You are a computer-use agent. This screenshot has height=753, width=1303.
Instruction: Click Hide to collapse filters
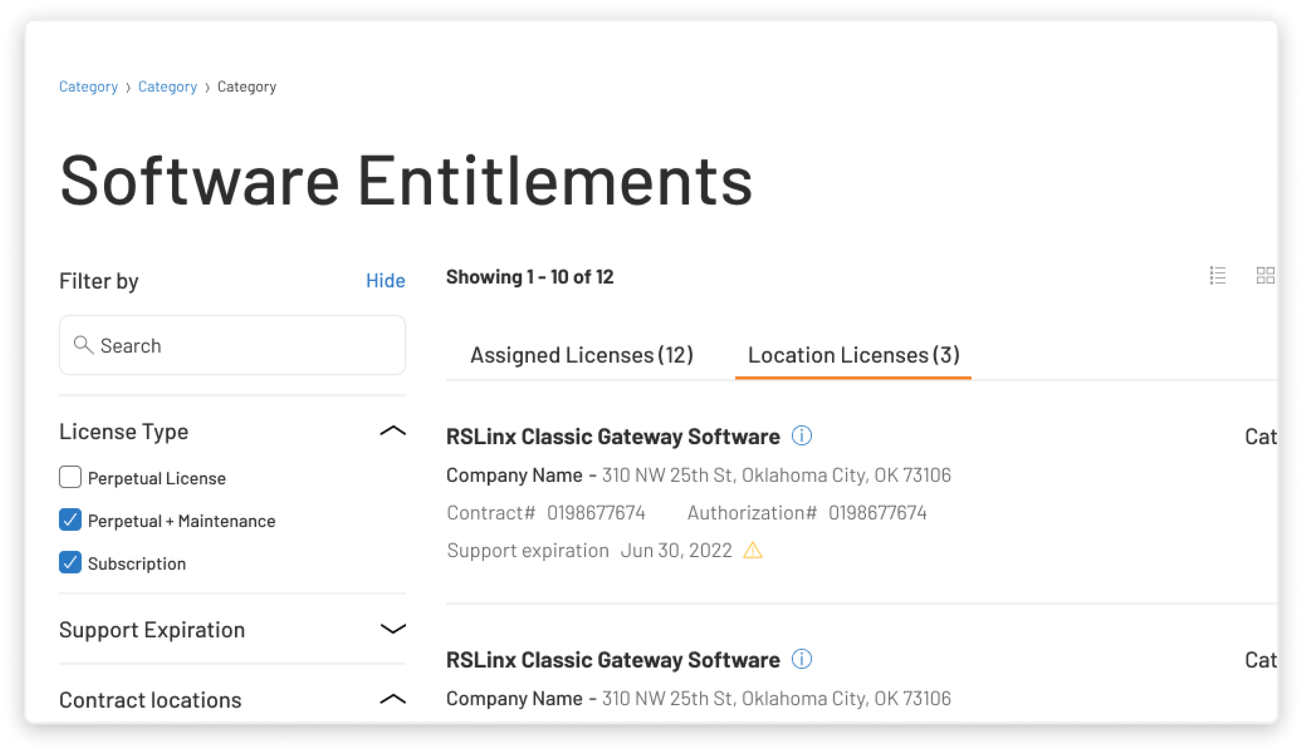tap(385, 281)
